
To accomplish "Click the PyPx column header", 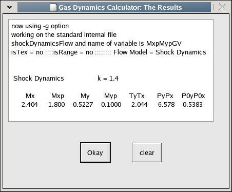I will click(x=165, y=96).
